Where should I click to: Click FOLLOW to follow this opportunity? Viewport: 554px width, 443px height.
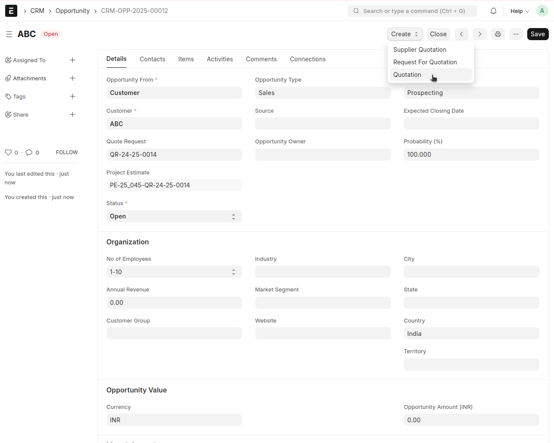pos(67,152)
